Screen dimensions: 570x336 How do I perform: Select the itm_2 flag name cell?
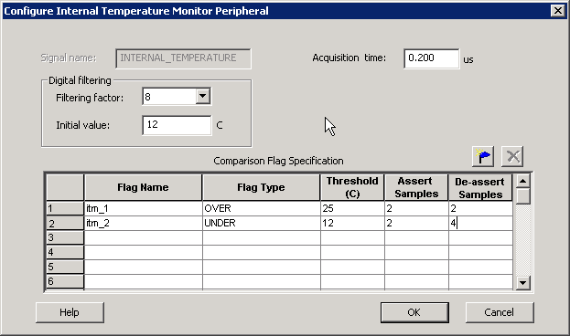pos(144,223)
